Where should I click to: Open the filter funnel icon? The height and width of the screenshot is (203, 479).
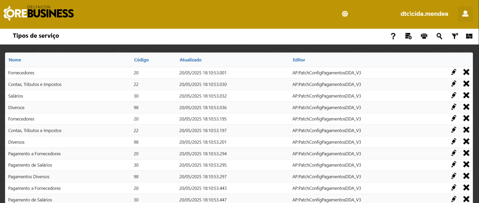(454, 36)
